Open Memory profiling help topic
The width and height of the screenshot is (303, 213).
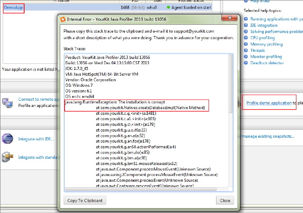[x=267, y=44]
